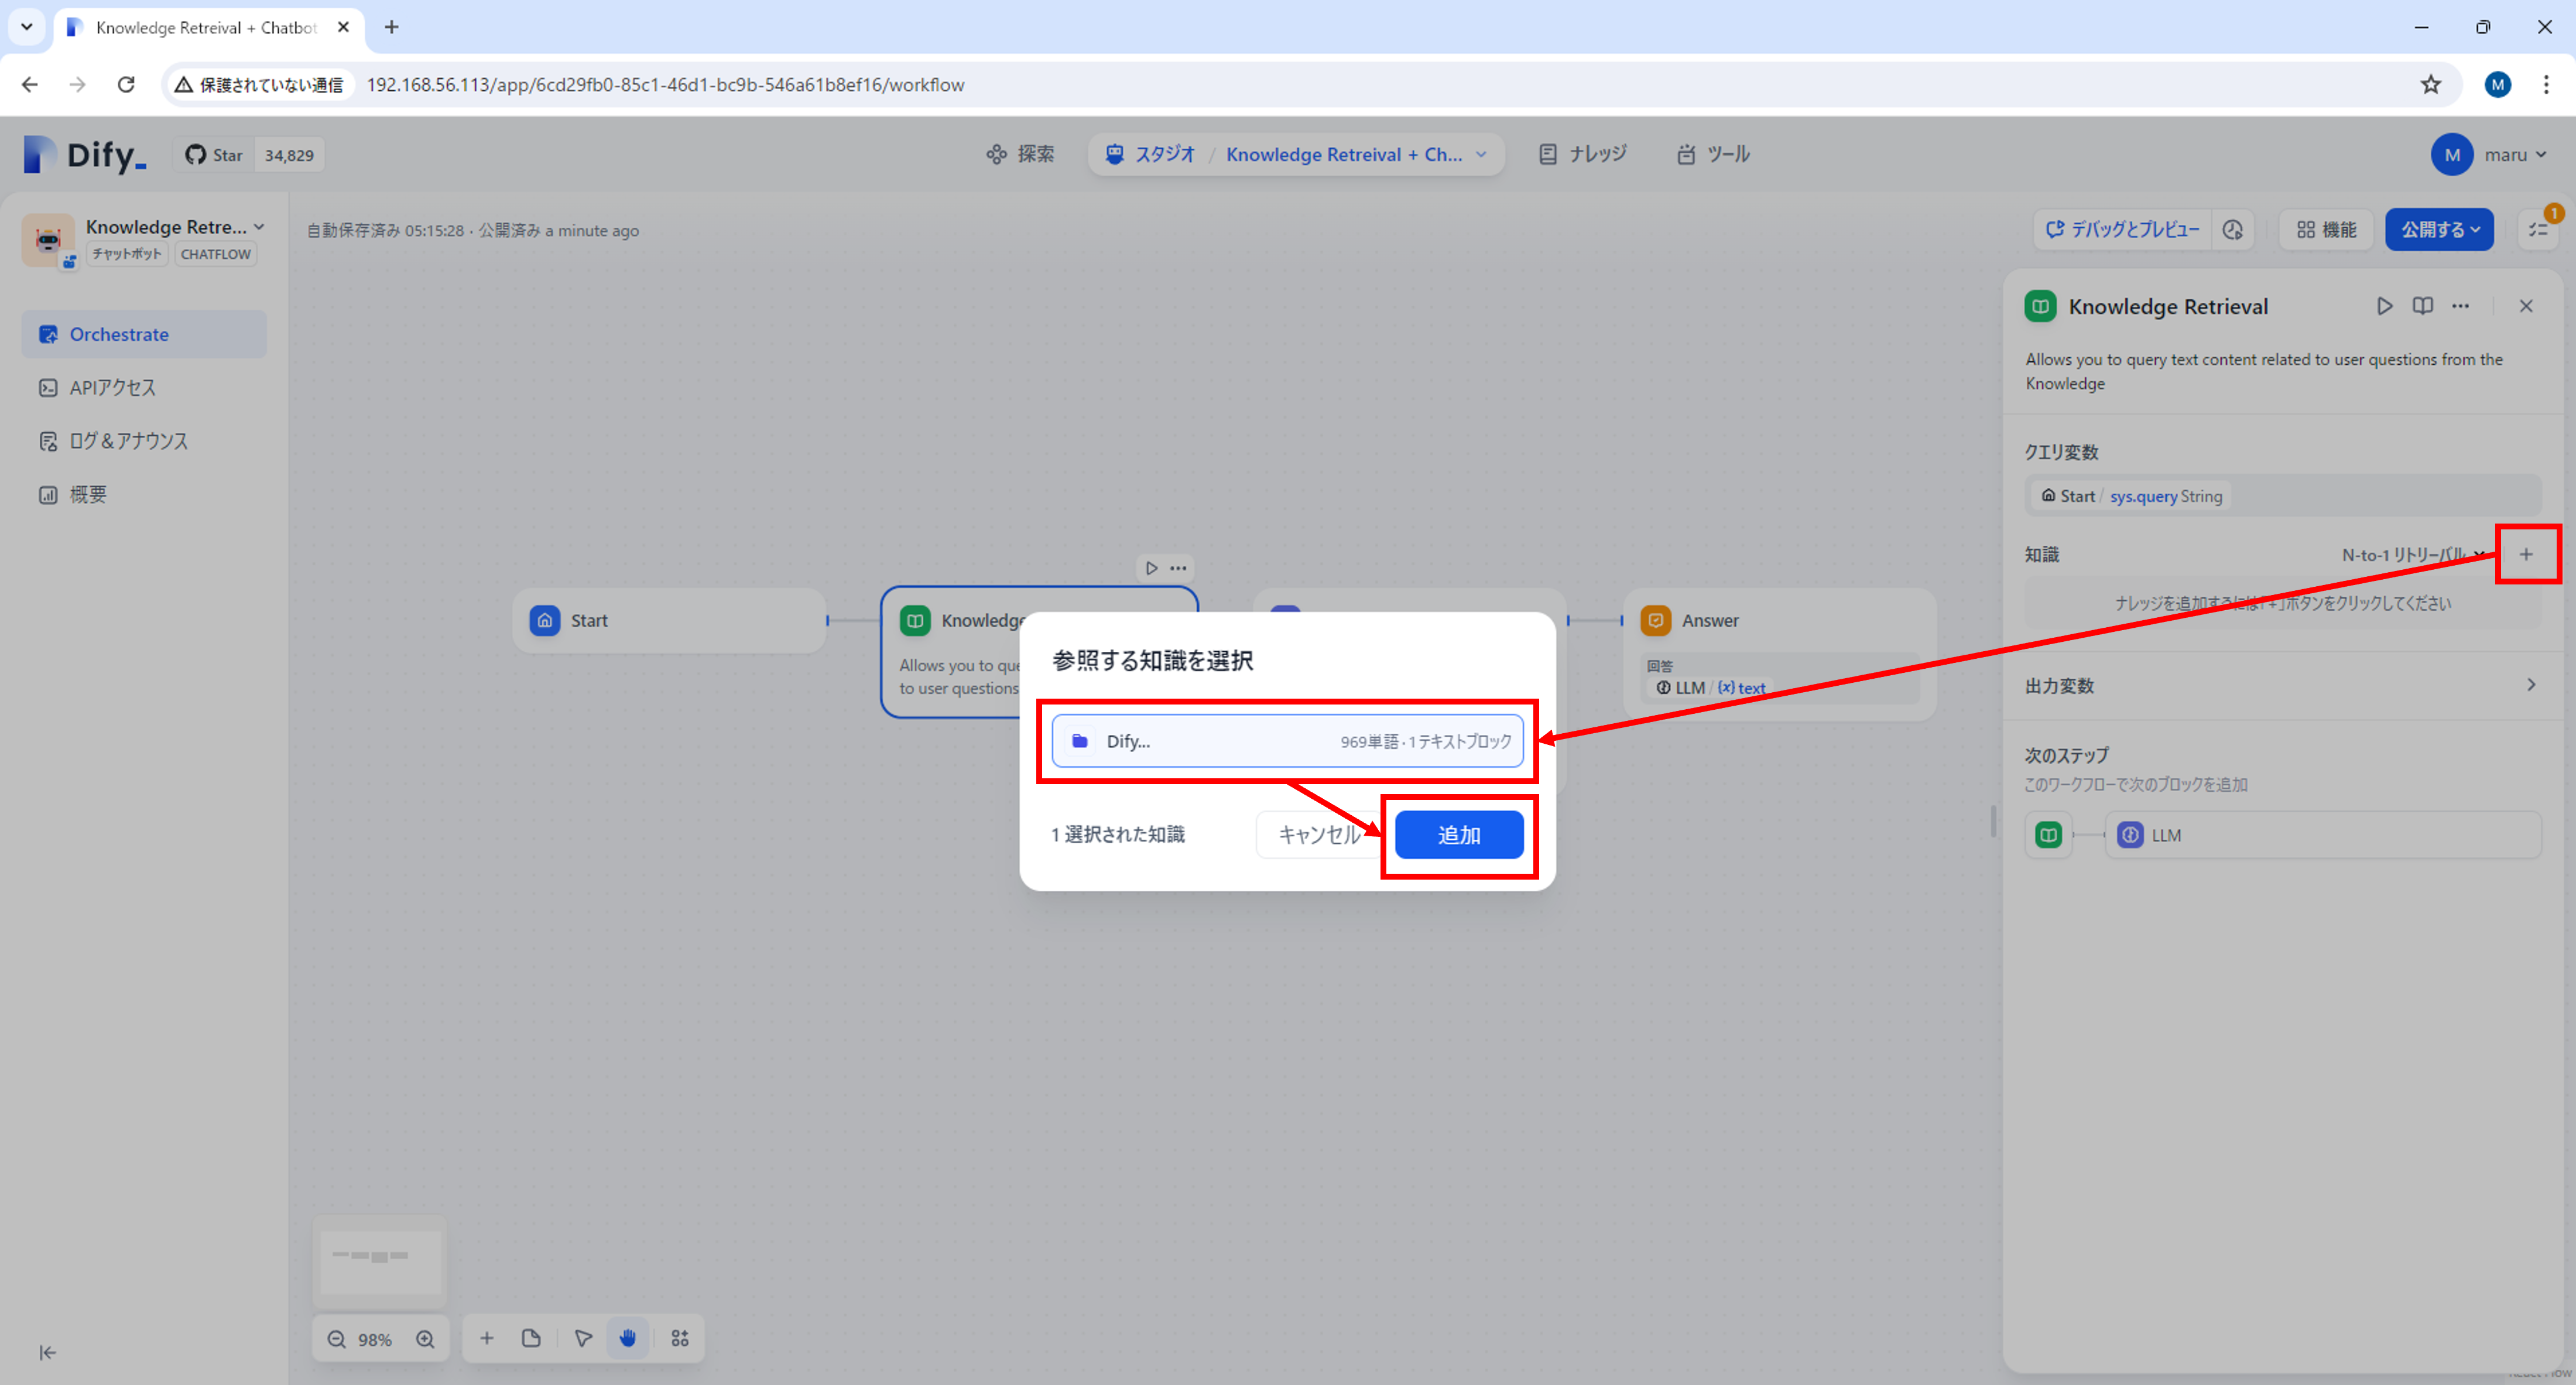The image size is (2576, 1385).
Task: Click the organize blocks icon
Action: click(680, 1338)
